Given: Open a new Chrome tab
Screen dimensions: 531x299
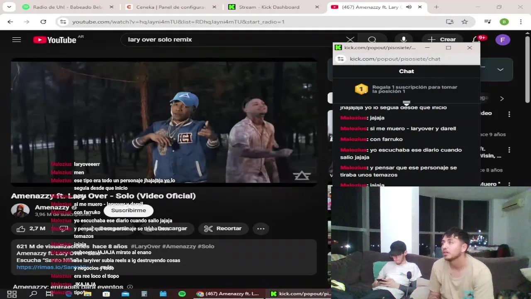Looking at the screenshot, I should (x=436, y=7).
